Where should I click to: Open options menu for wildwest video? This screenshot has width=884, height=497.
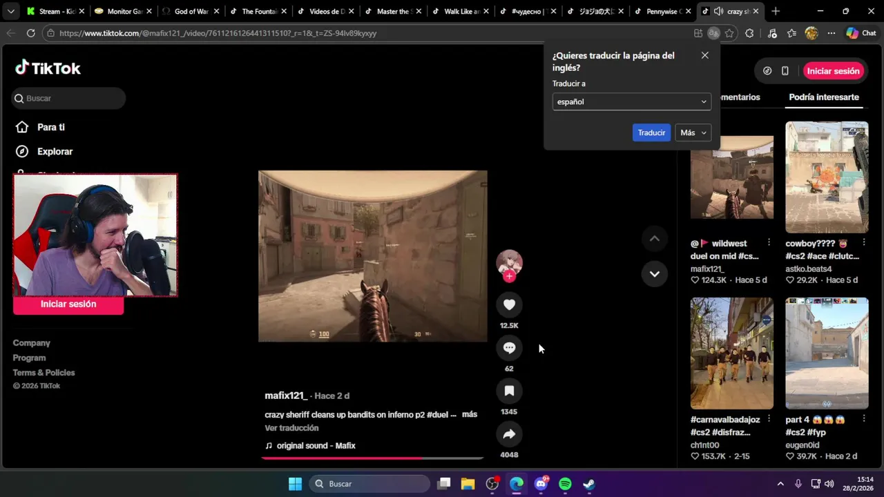769,243
